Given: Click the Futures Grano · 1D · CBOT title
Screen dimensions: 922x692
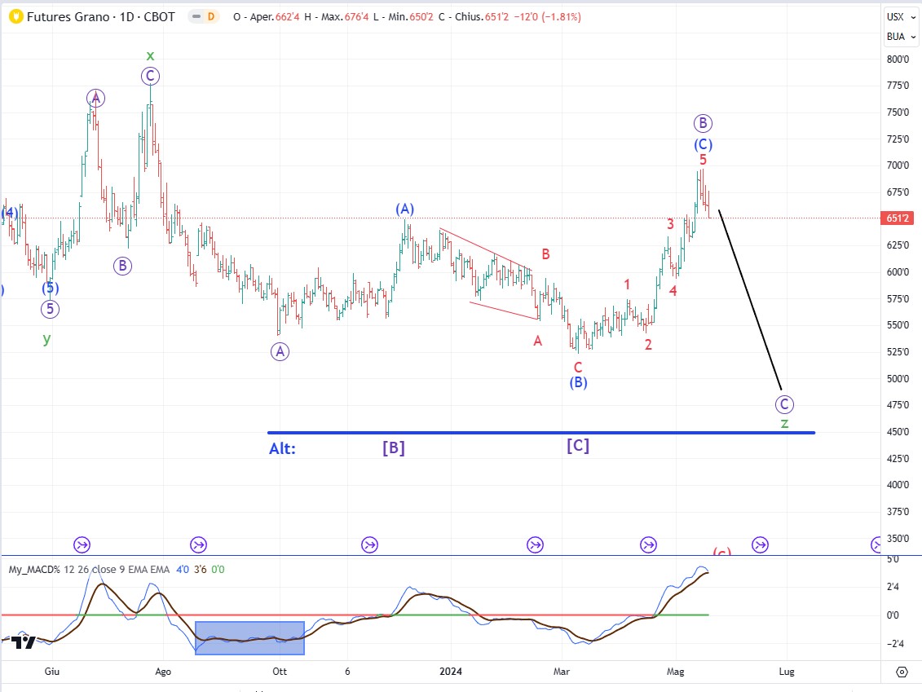Looking at the screenshot, I should tap(101, 17).
